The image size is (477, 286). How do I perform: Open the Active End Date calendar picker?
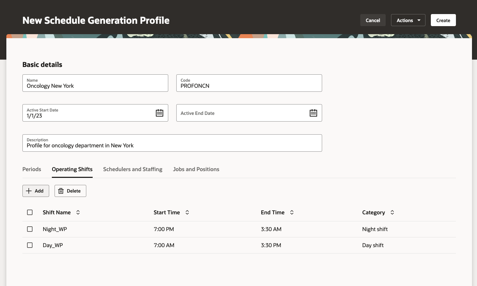(313, 113)
